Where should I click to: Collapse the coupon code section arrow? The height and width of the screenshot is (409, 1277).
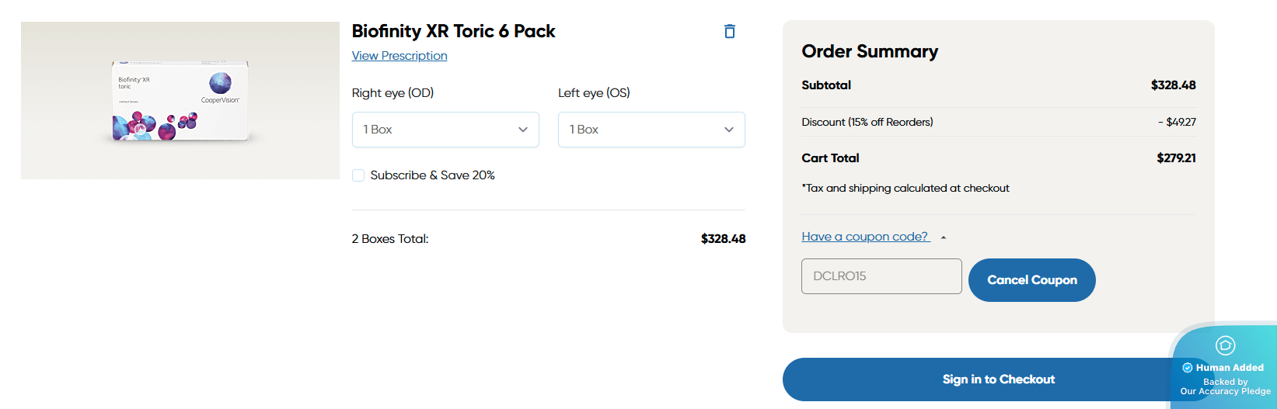click(x=944, y=237)
